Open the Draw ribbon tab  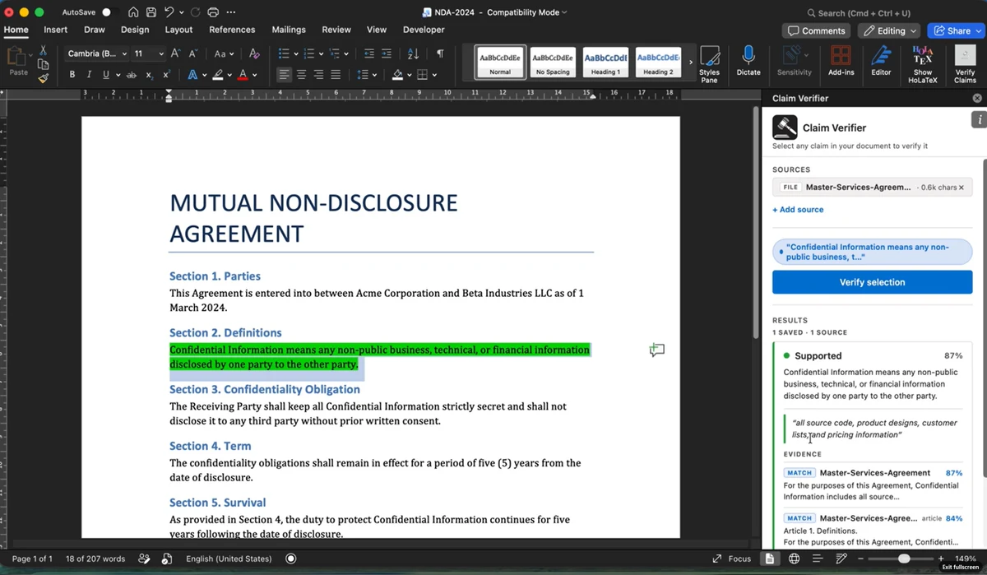click(x=95, y=30)
